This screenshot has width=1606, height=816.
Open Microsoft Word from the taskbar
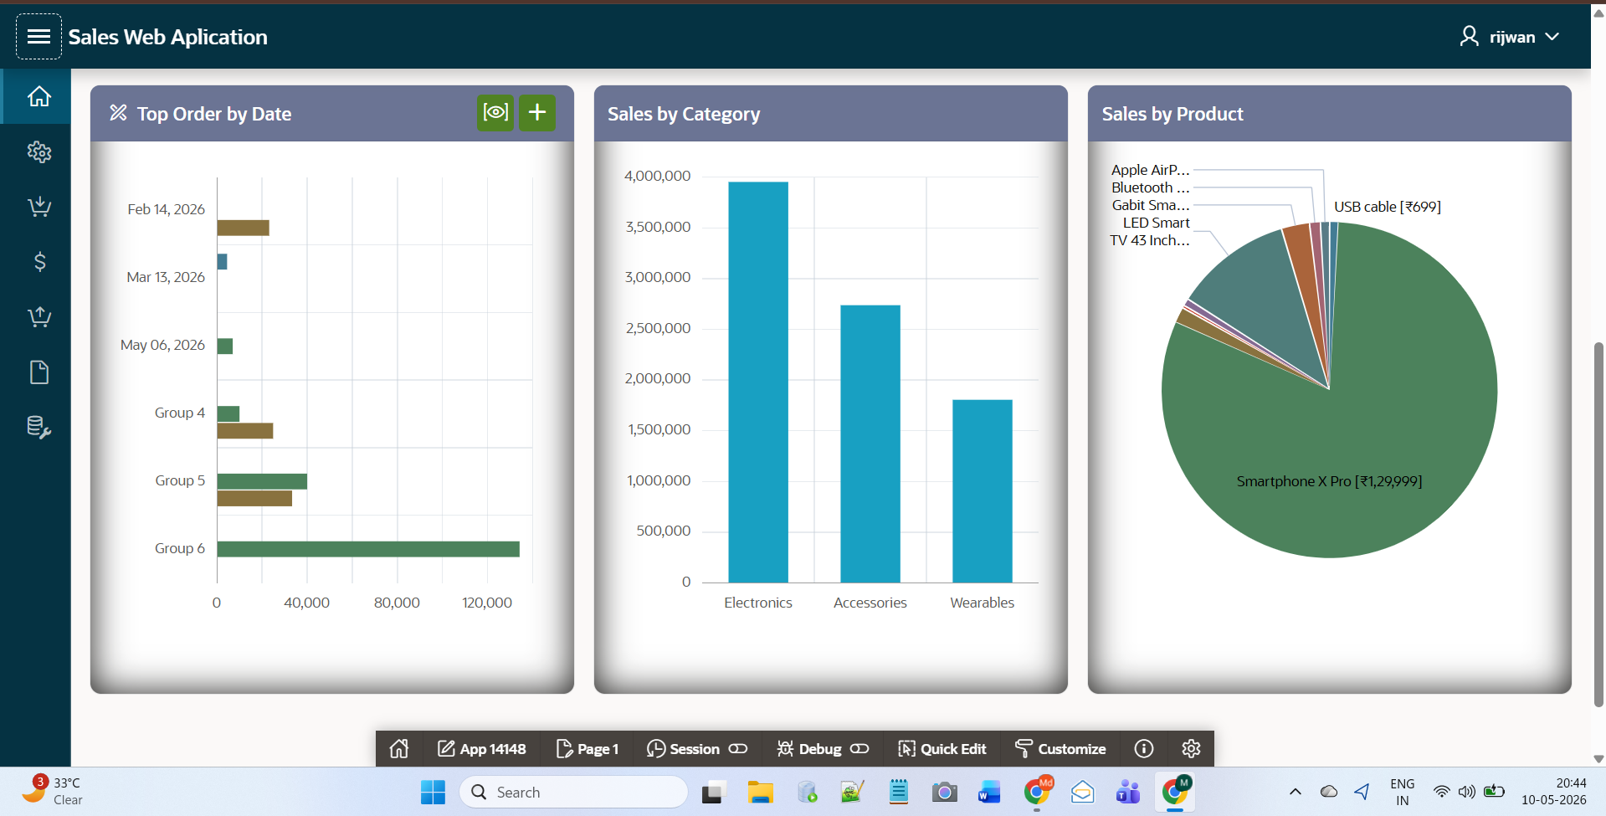(x=989, y=792)
